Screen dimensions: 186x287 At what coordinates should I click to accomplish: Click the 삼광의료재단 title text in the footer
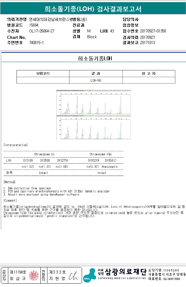point(126,272)
